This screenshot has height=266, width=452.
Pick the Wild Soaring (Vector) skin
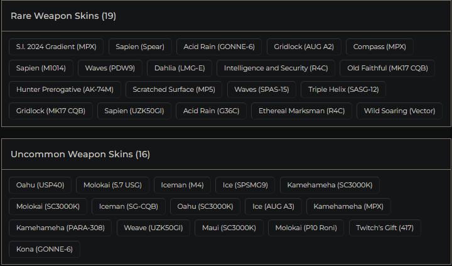click(x=399, y=111)
